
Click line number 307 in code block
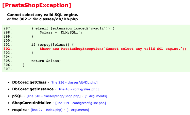tap(8, 69)
